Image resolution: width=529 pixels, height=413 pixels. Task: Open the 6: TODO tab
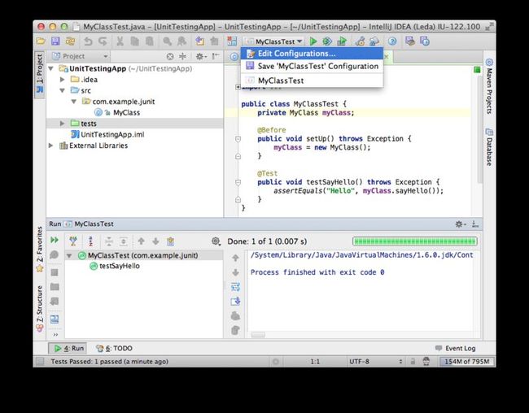pyautogui.click(x=115, y=348)
